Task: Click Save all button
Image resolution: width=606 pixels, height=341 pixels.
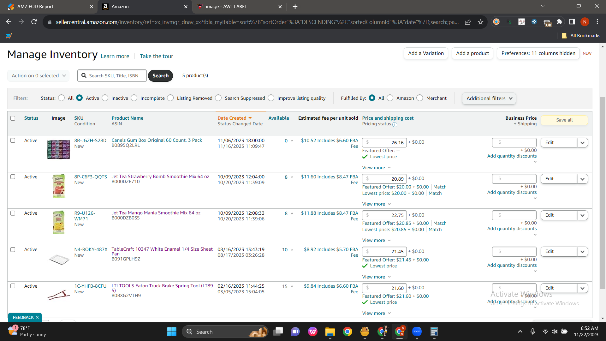Action: pyautogui.click(x=564, y=120)
